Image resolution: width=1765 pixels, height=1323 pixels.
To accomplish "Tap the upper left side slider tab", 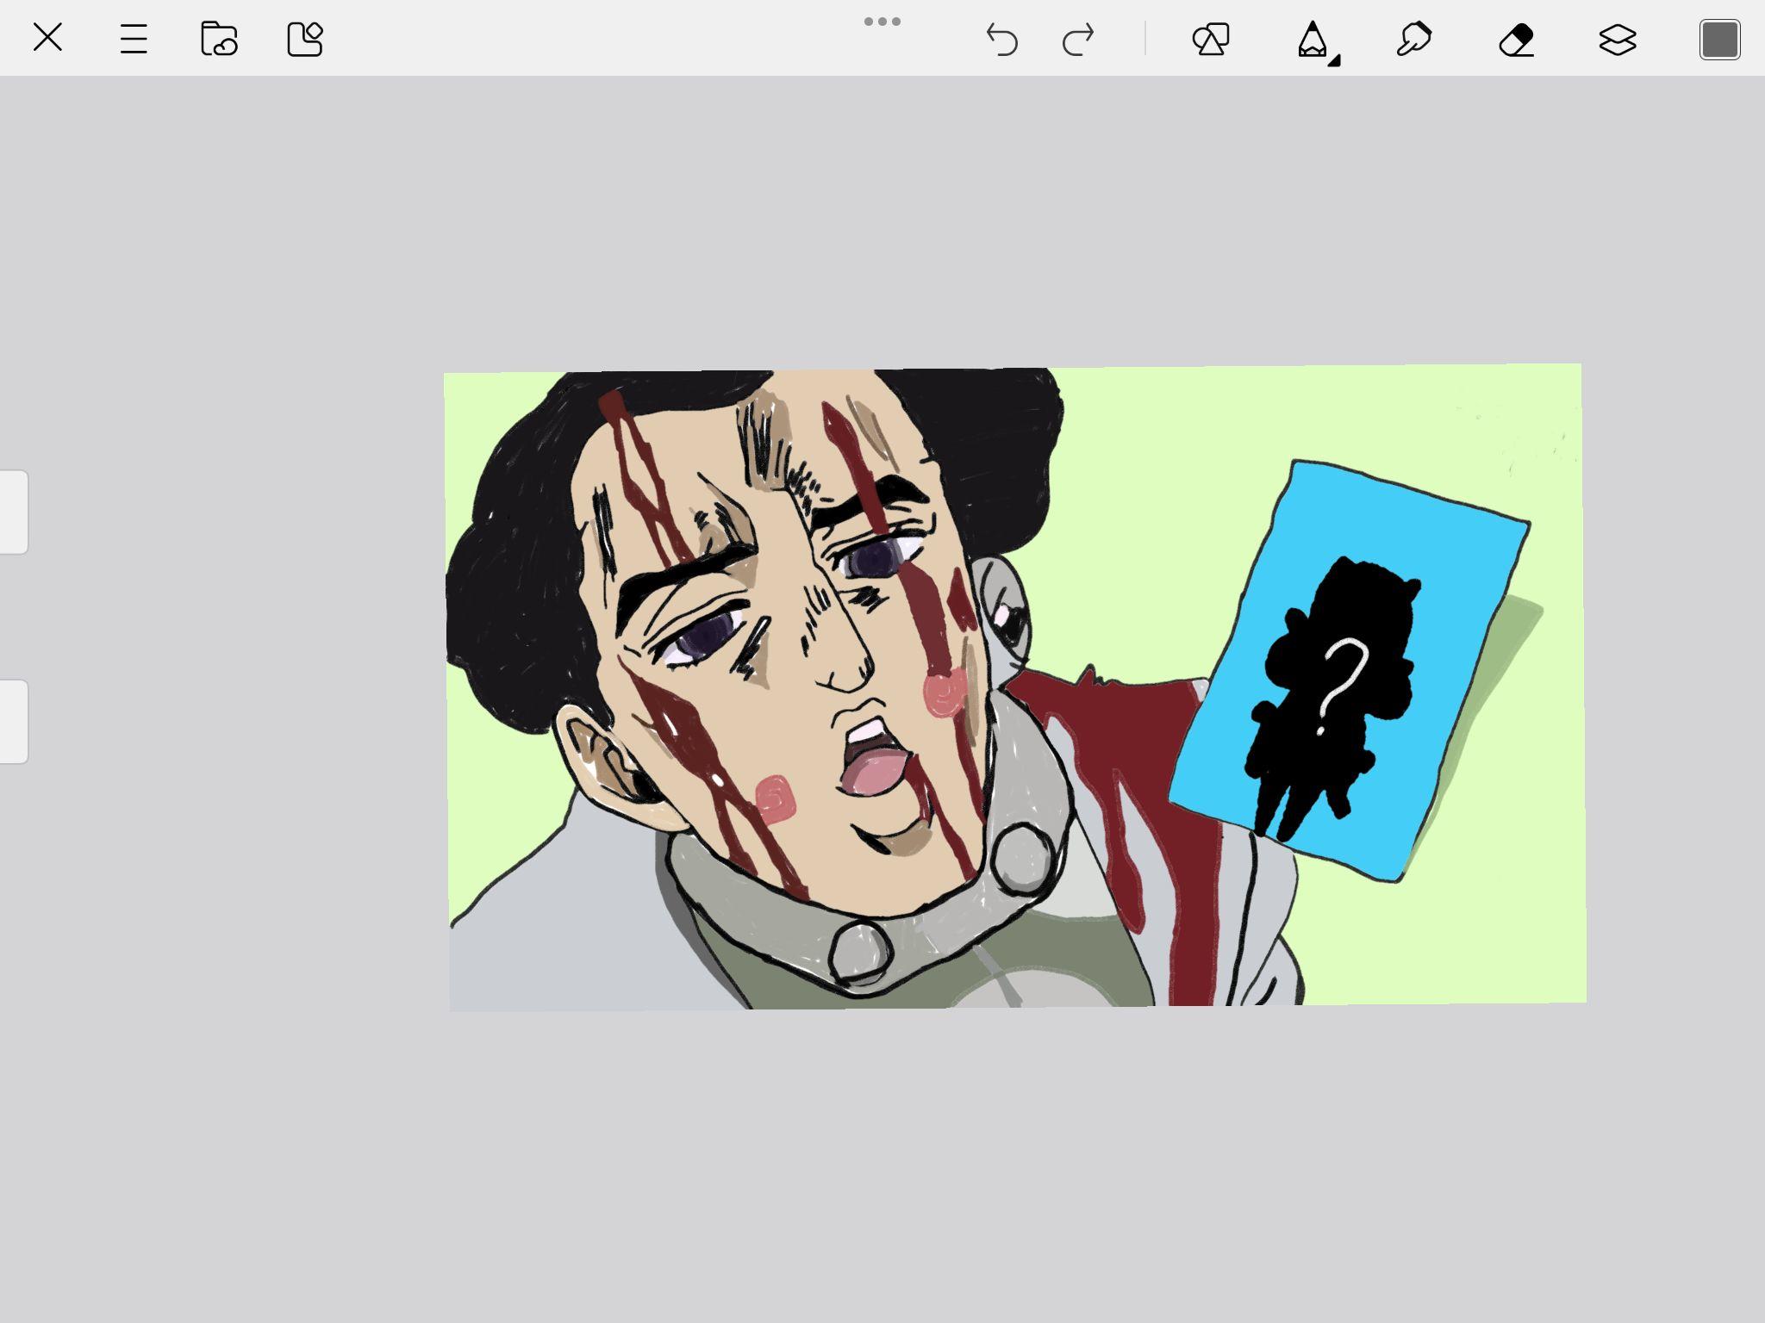I will click(x=14, y=512).
